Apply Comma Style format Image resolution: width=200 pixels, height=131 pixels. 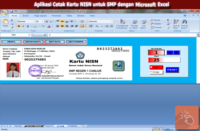(102, 26)
